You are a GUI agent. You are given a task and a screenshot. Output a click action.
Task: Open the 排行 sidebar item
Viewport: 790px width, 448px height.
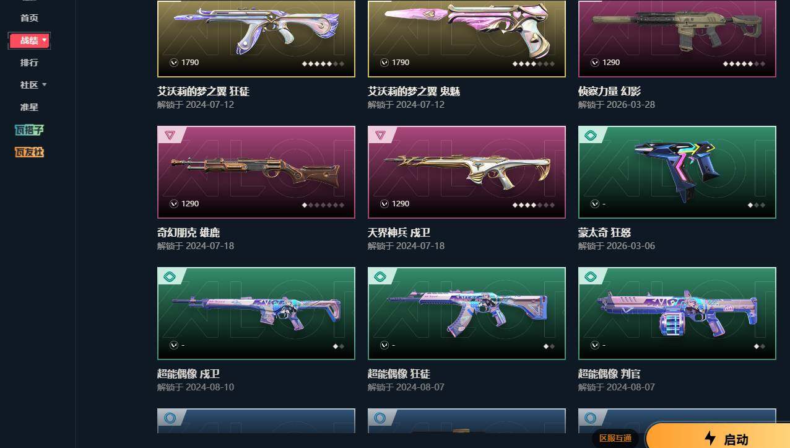29,63
